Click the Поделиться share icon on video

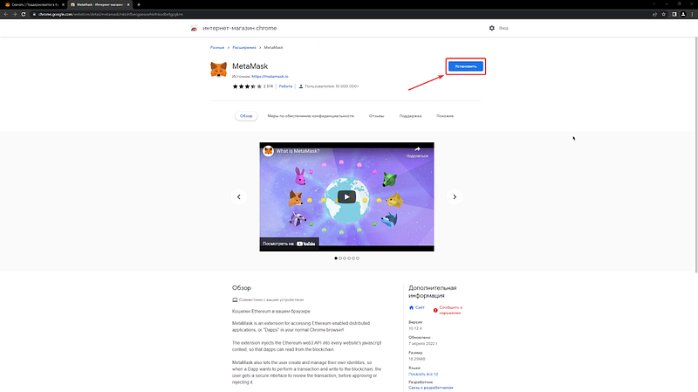[x=417, y=151]
